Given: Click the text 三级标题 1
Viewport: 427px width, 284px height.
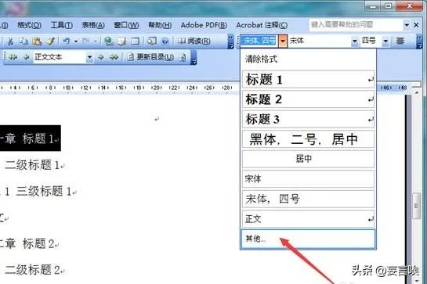Looking at the screenshot, I should click(x=44, y=191).
